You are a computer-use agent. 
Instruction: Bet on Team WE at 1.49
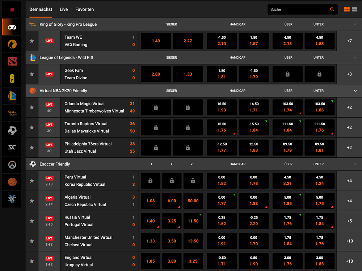[x=156, y=41]
